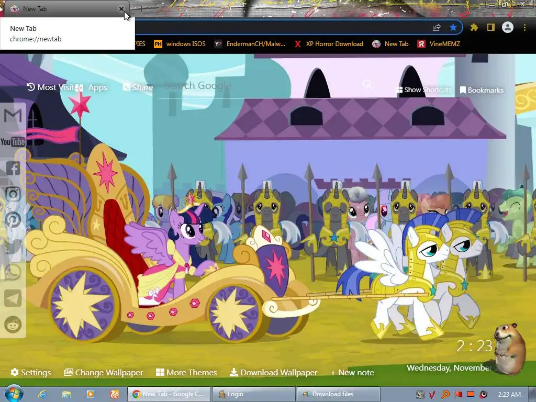Open the VineMEMZ bookmark
Image resolution: width=536 pixels, height=402 pixels.
tap(439, 44)
